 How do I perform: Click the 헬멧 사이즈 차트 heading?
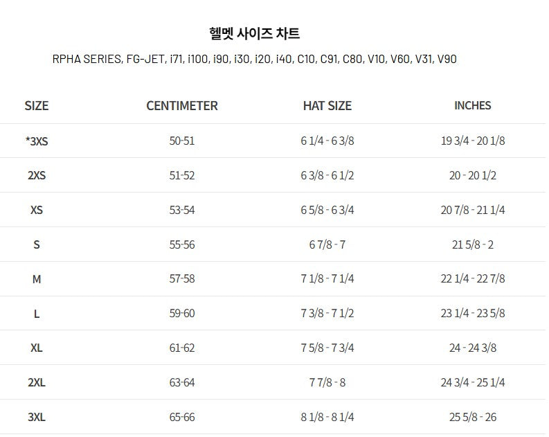(x=254, y=33)
